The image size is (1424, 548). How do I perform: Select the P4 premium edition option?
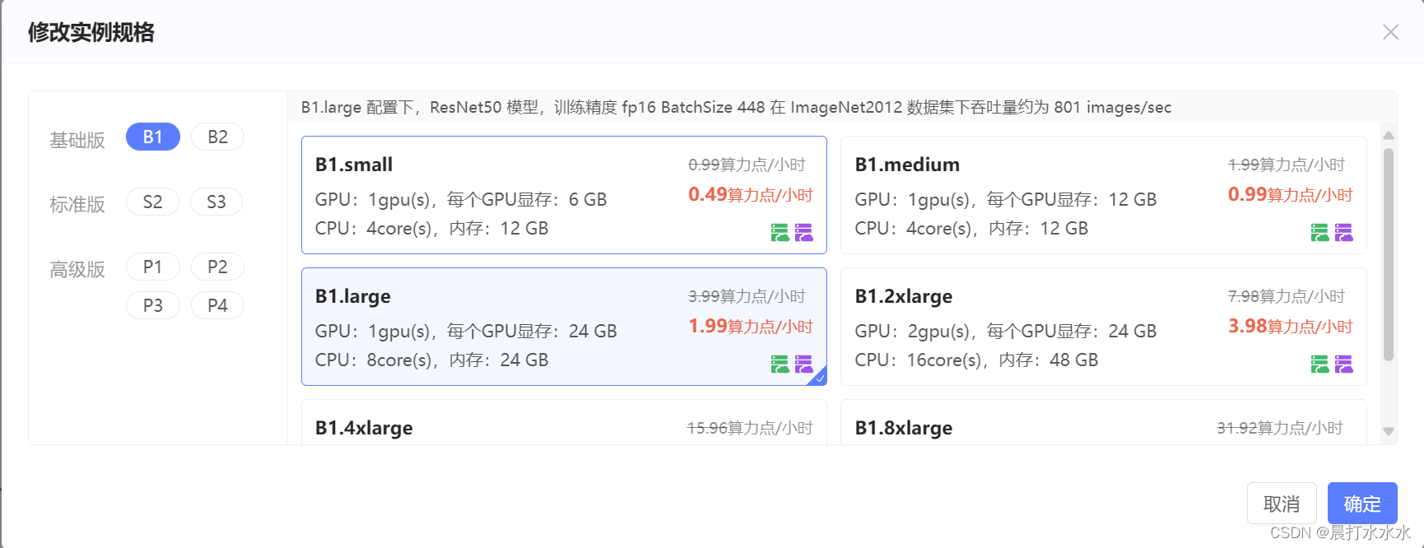pos(217,305)
